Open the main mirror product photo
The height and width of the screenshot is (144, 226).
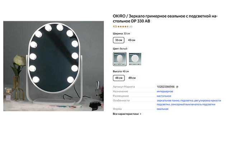[53, 66]
